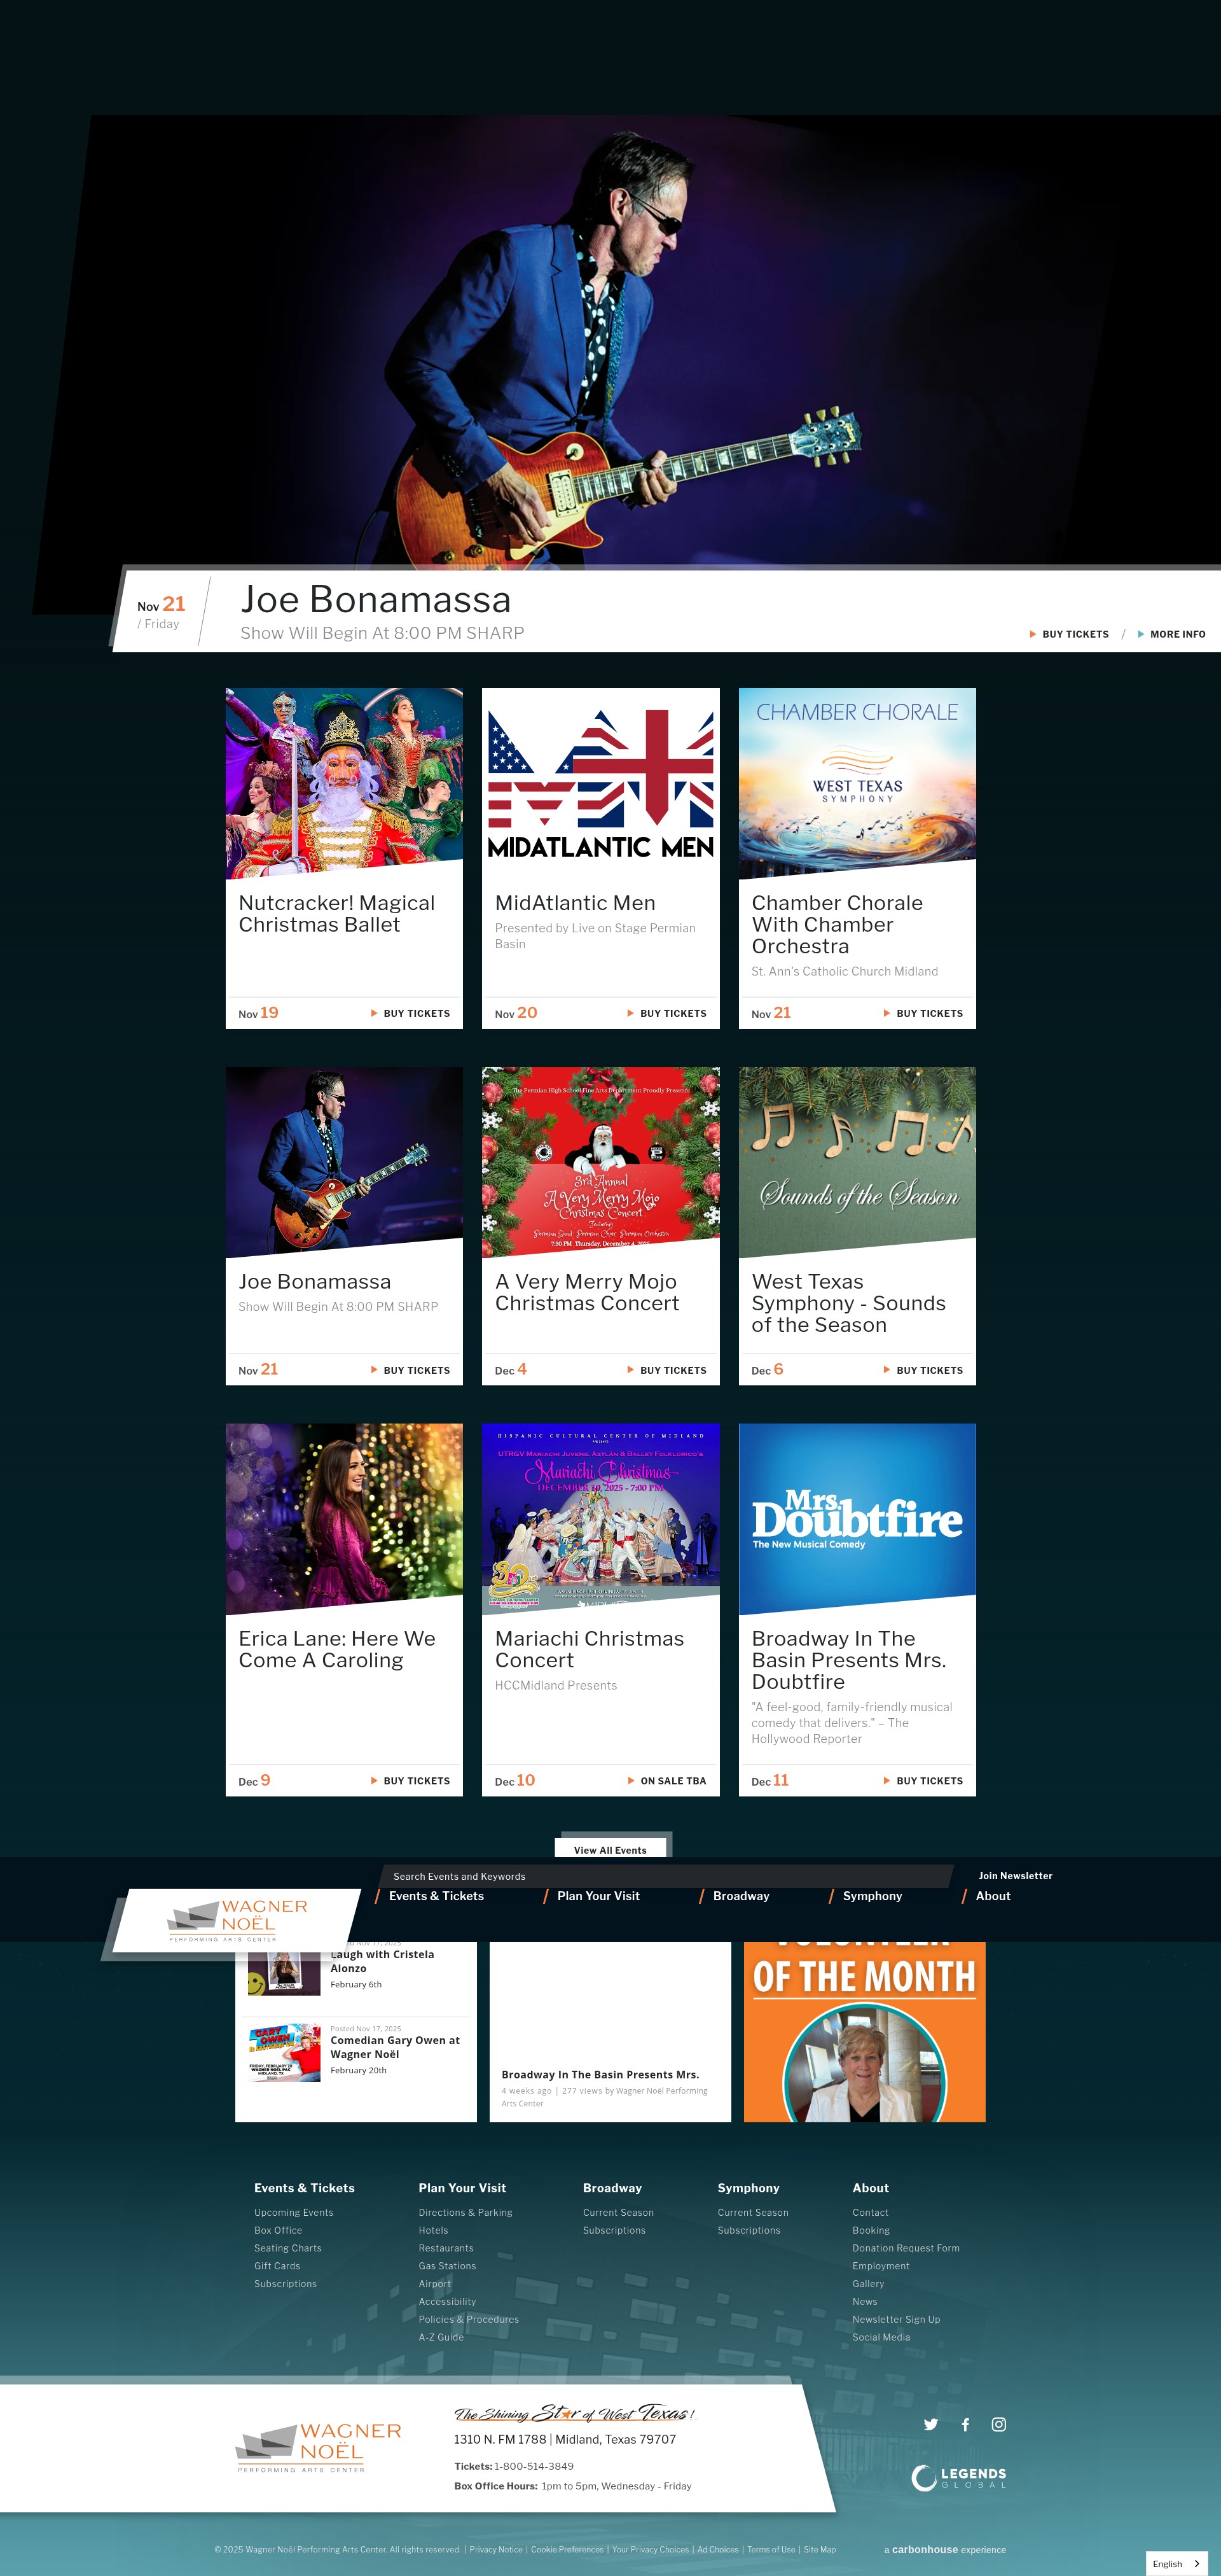
Task: Open About navigation menu
Action: coord(993,1896)
